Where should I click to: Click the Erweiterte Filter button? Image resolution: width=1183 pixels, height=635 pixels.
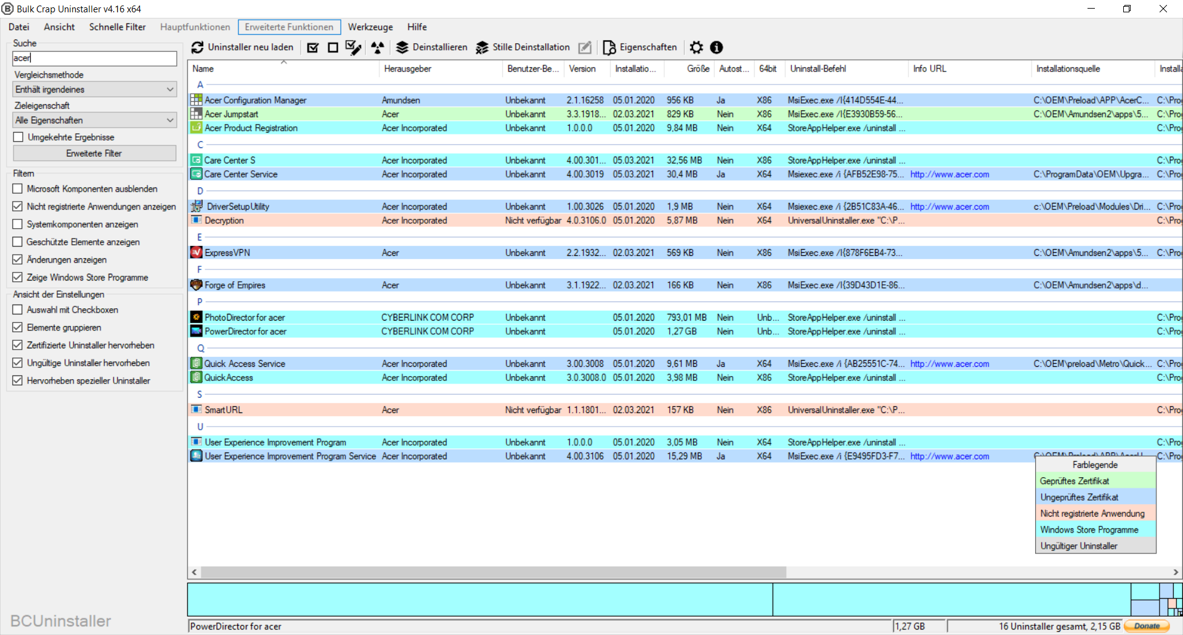[x=94, y=154]
